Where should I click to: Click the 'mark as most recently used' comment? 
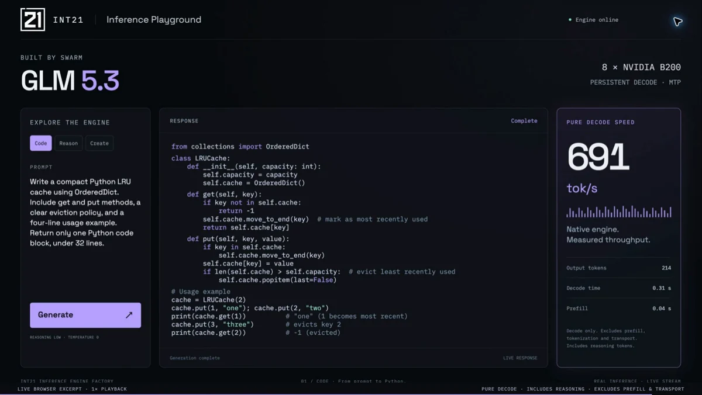tap(372, 219)
